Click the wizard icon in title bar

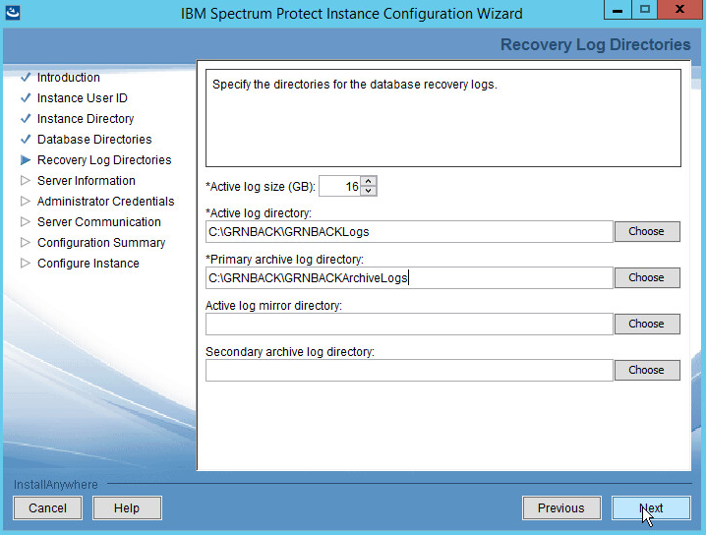tap(15, 13)
